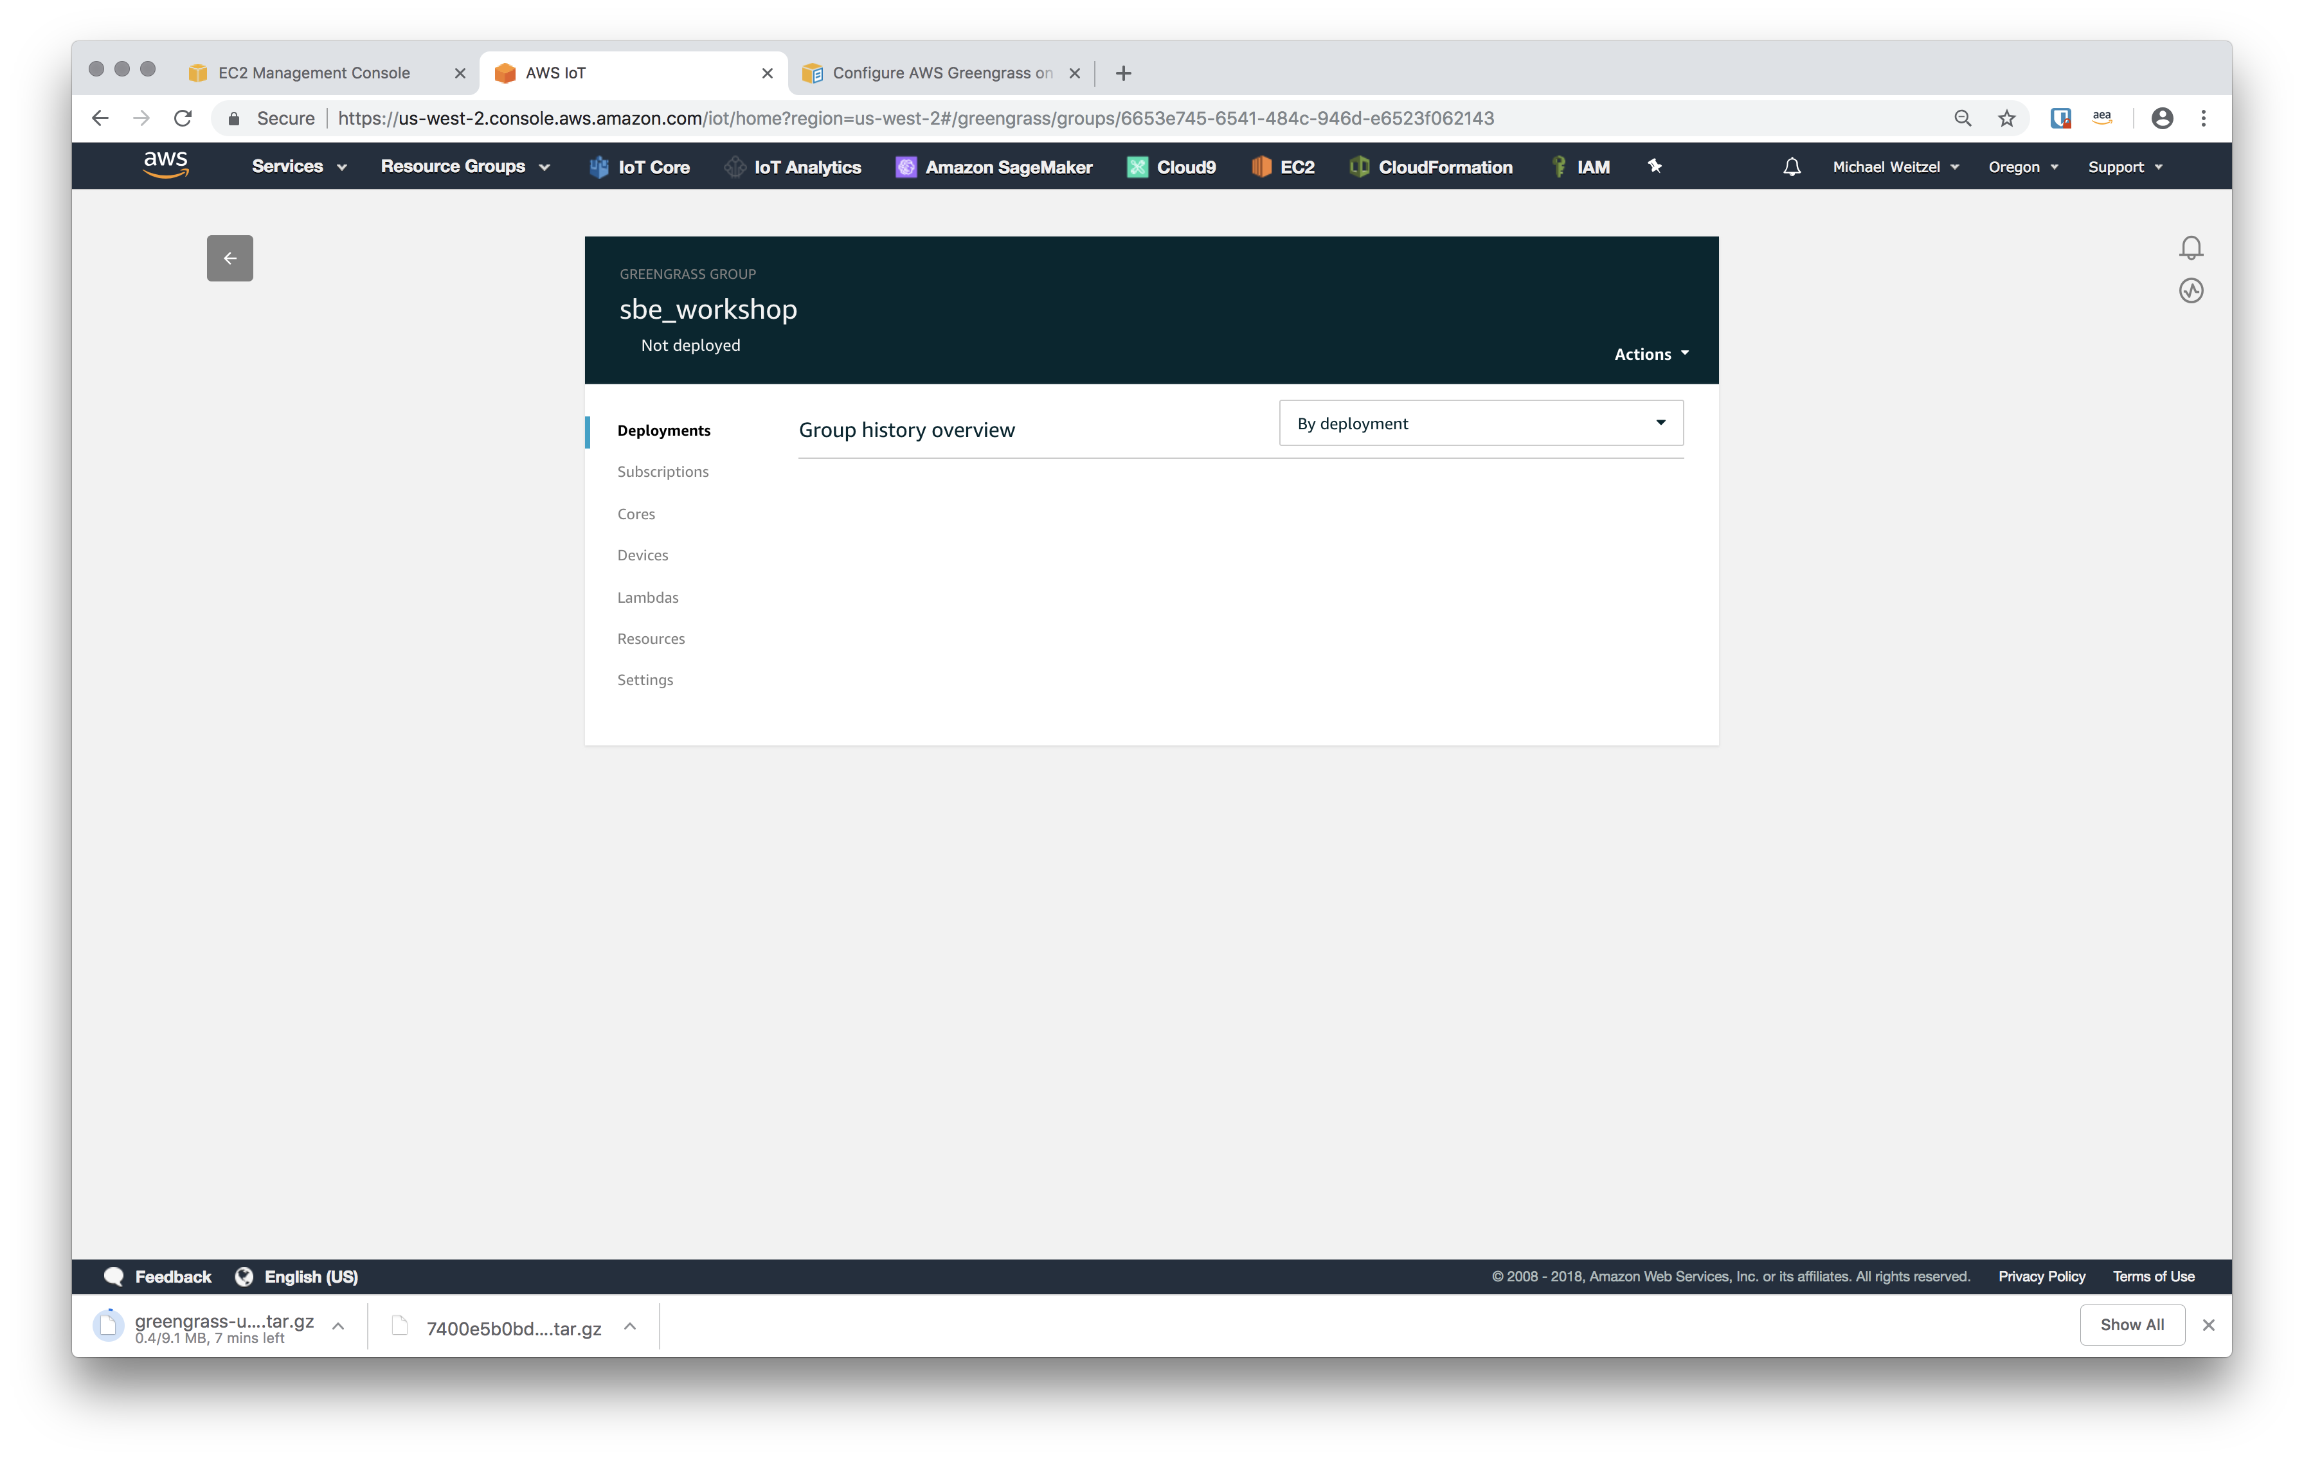Click the AWS logo home icon

pyautogui.click(x=165, y=166)
